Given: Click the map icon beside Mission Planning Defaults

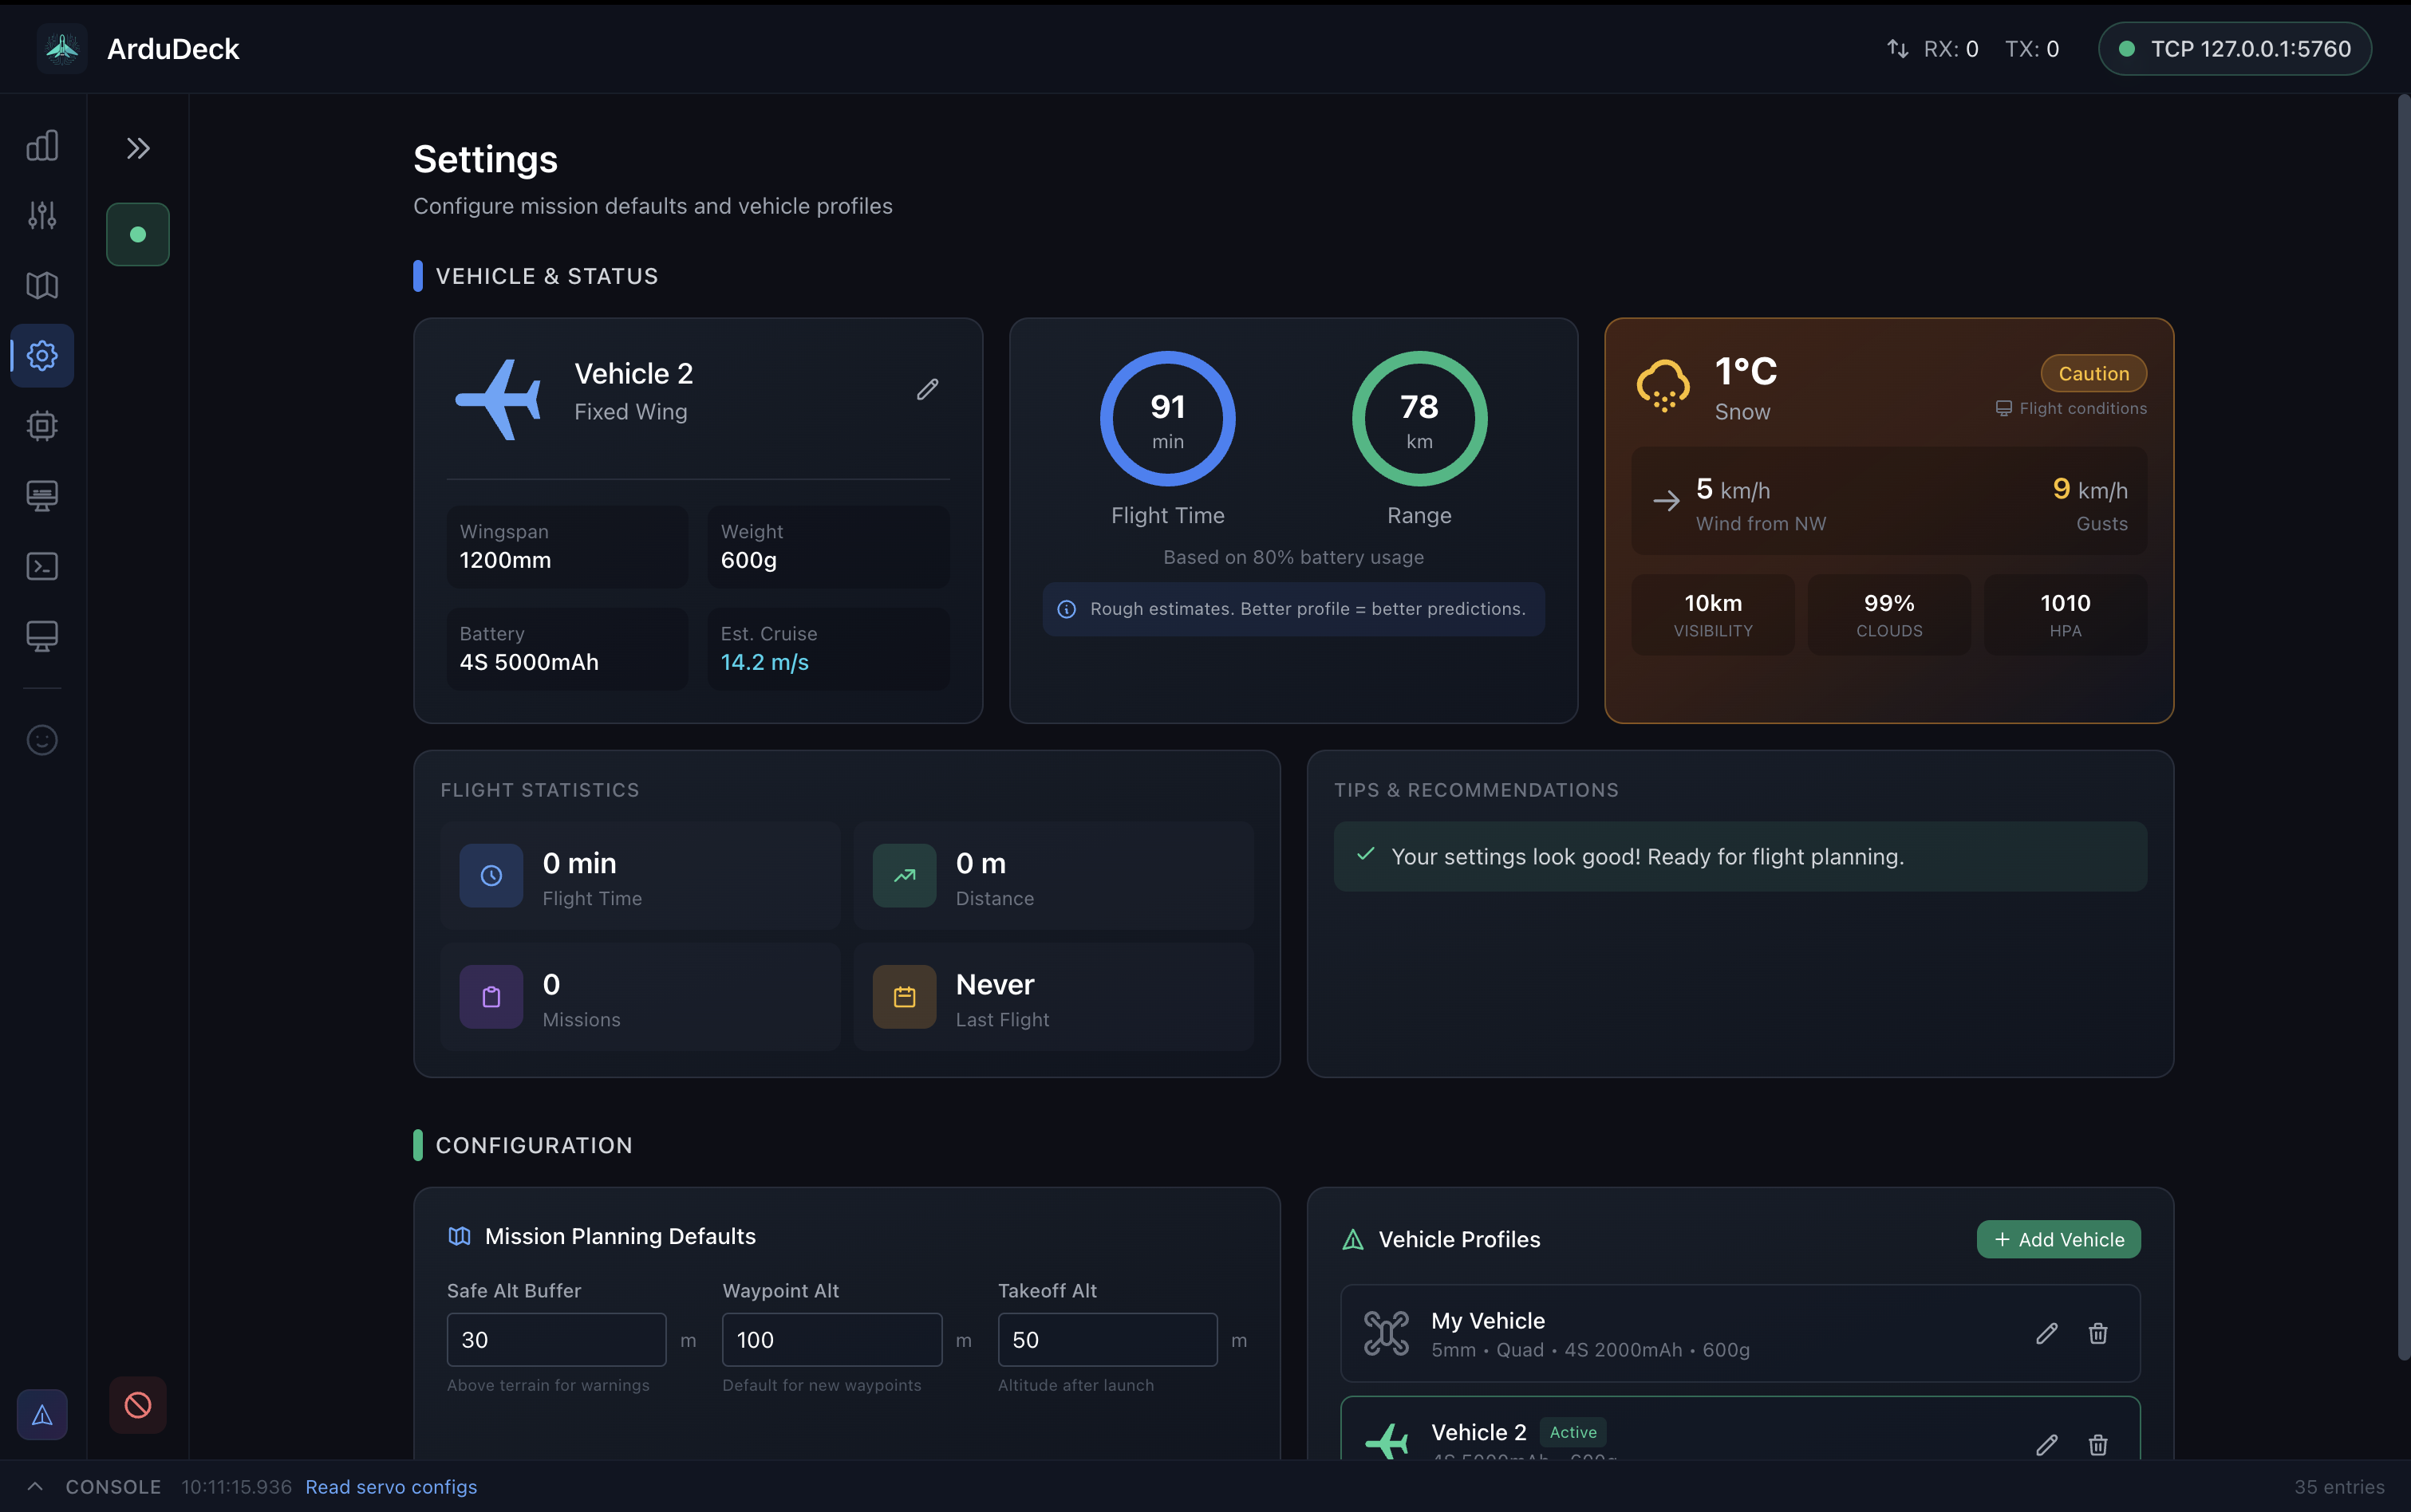Looking at the screenshot, I should [x=460, y=1236].
